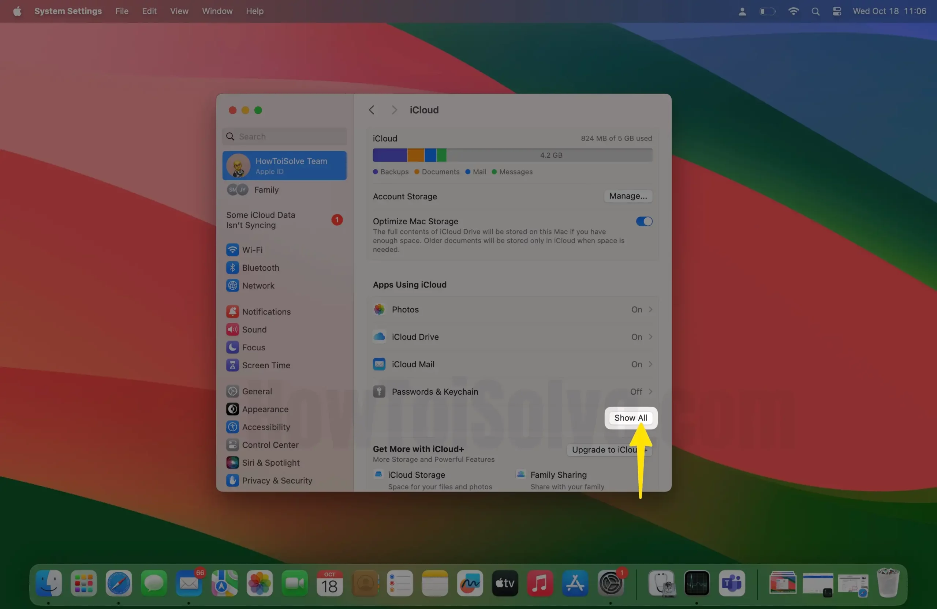Screen dimensions: 937x609
Task: Open the Window menu
Action: pos(217,11)
